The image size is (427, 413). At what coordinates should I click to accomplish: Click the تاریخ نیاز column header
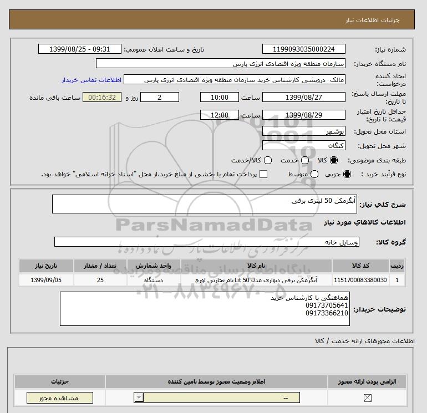tap(46, 266)
